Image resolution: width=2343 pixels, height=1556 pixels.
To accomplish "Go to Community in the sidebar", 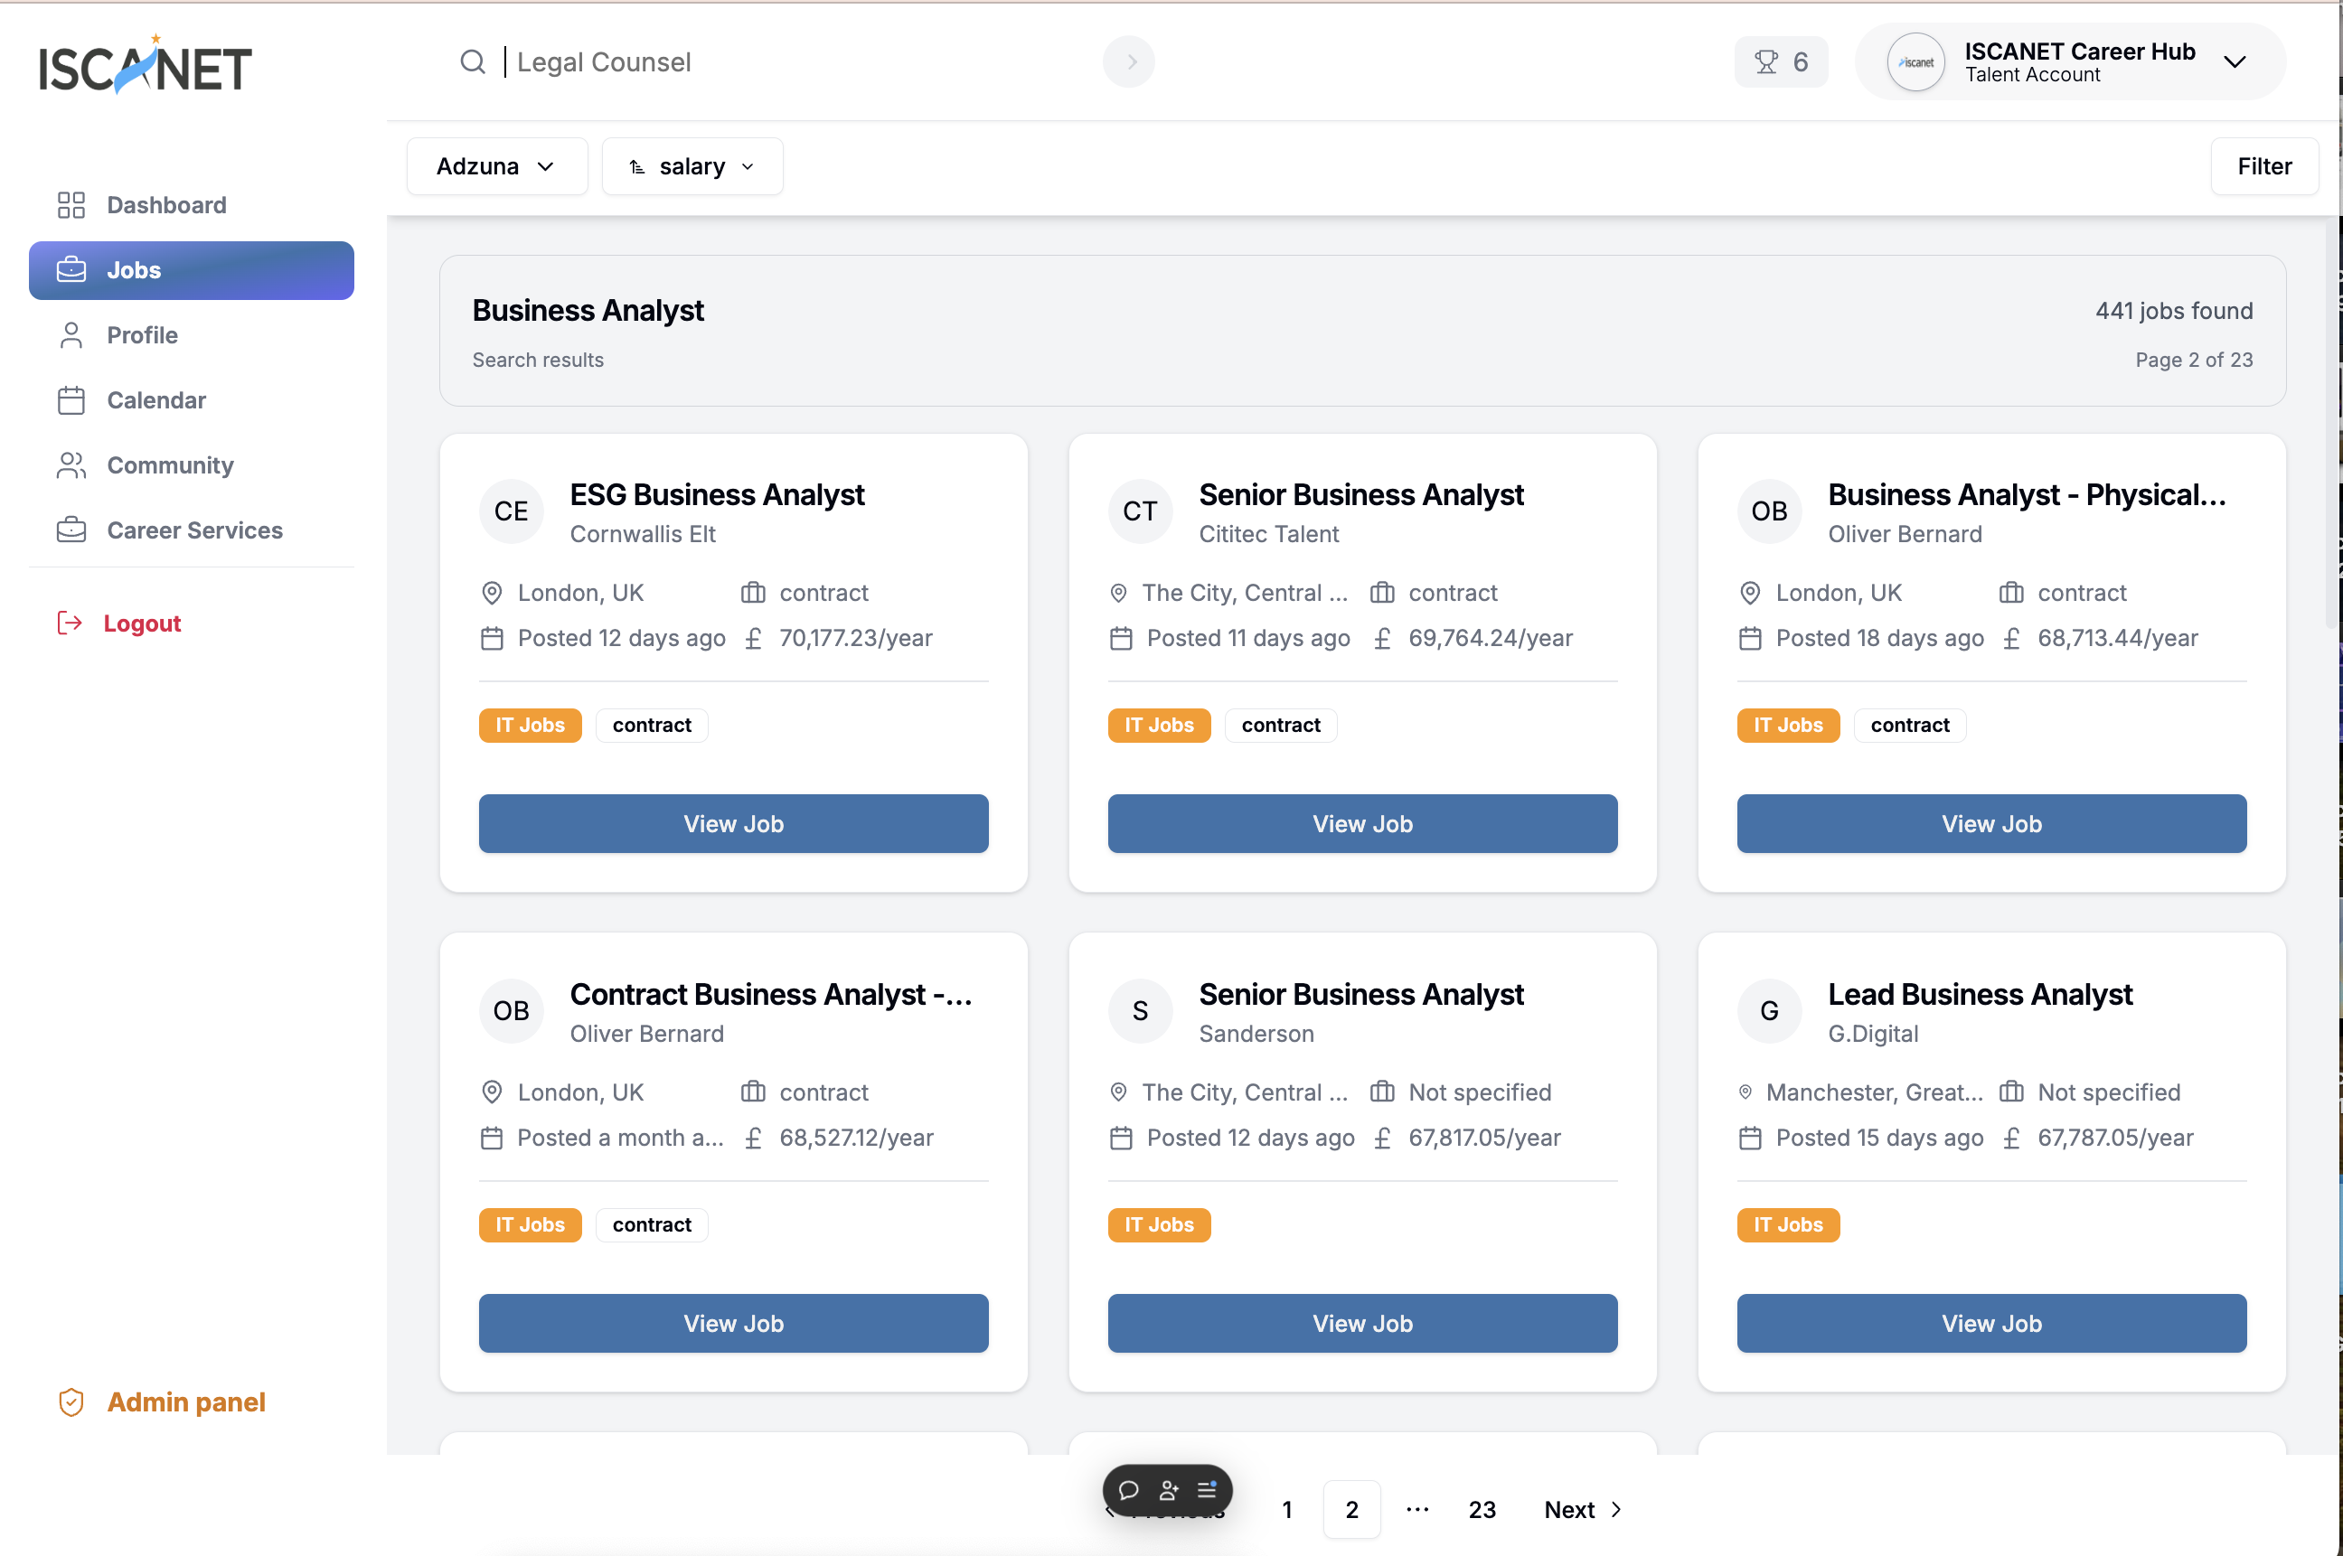I will [170, 465].
